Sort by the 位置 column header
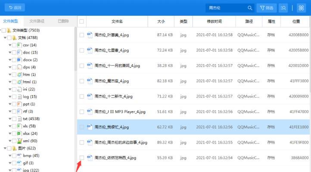Image resolution: width=311 pixels, height=172 pixels. (x=296, y=21)
